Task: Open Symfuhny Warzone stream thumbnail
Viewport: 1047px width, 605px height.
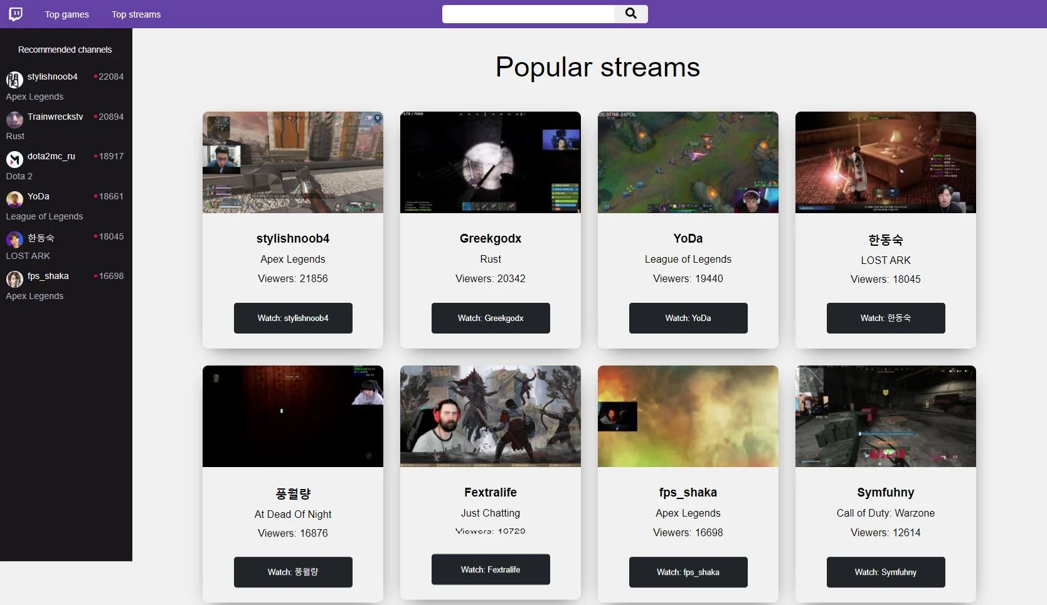Action: [x=886, y=416]
